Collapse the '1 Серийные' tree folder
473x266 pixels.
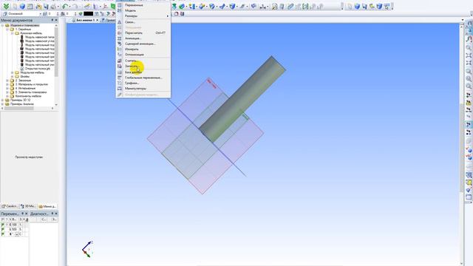(7, 30)
